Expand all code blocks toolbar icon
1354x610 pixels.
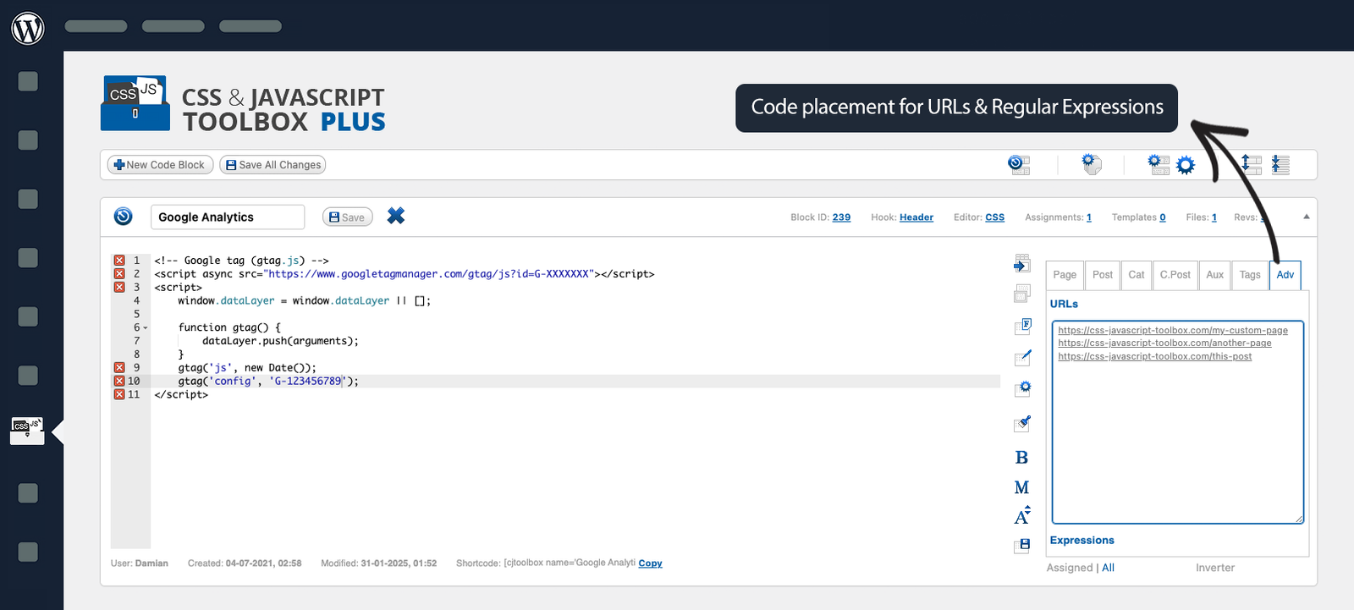point(1252,164)
